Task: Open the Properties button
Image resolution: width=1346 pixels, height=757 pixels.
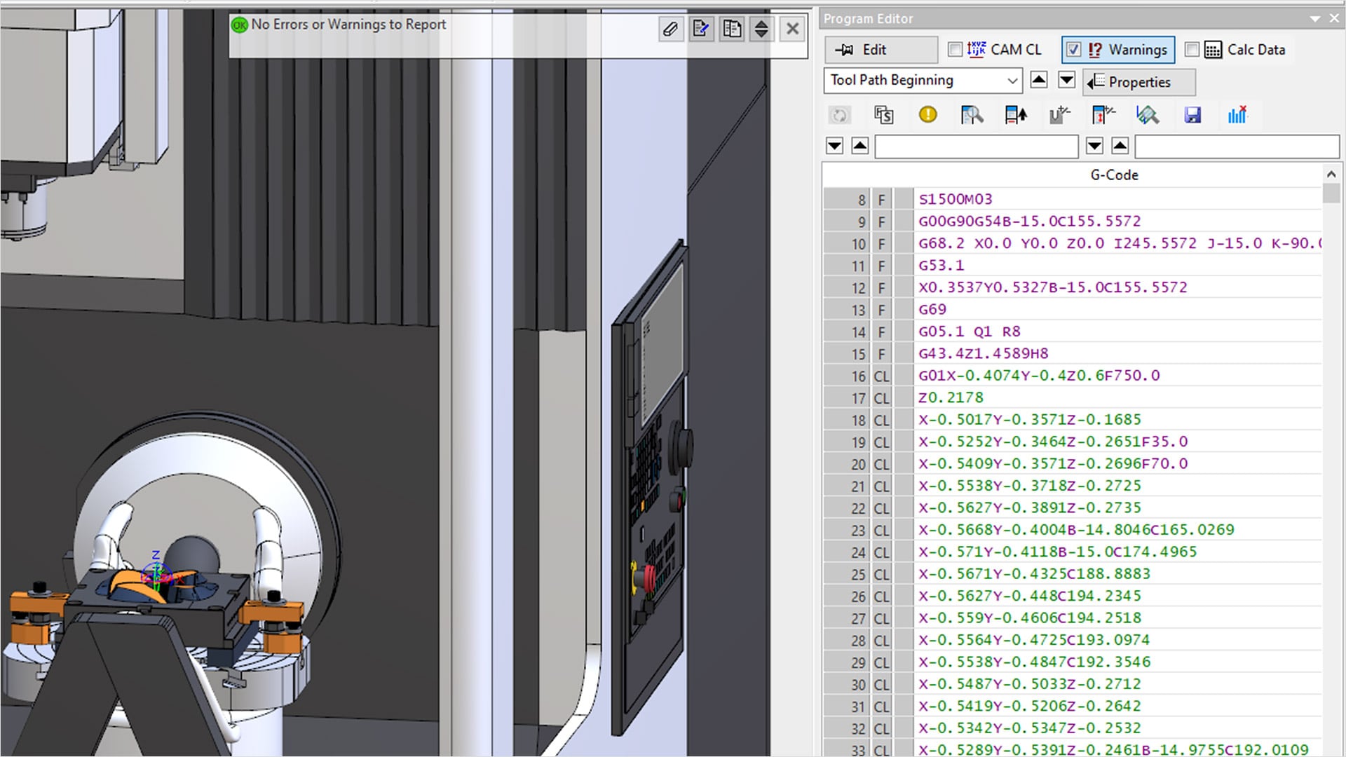Action: click(x=1138, y=82)
